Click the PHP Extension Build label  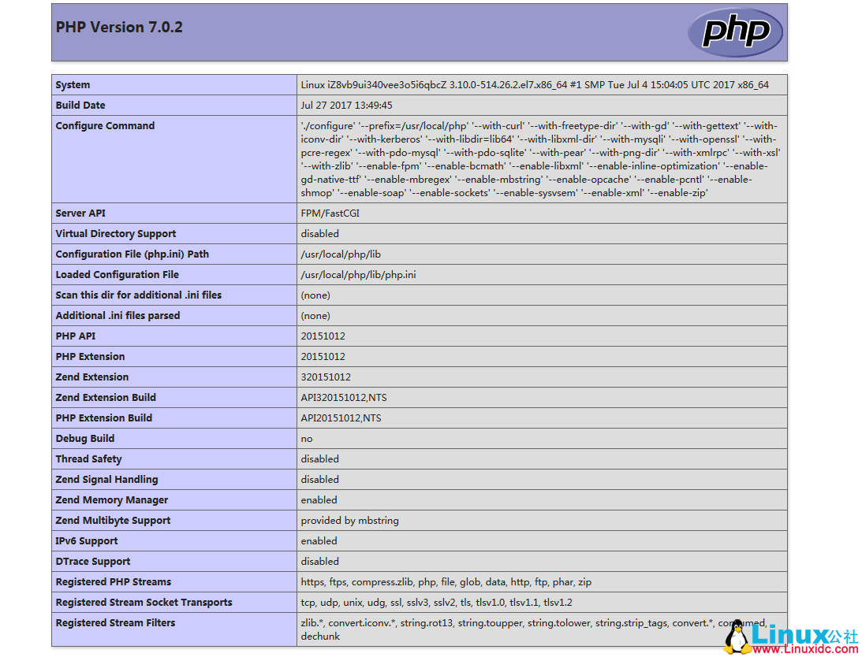click(103, 418)
